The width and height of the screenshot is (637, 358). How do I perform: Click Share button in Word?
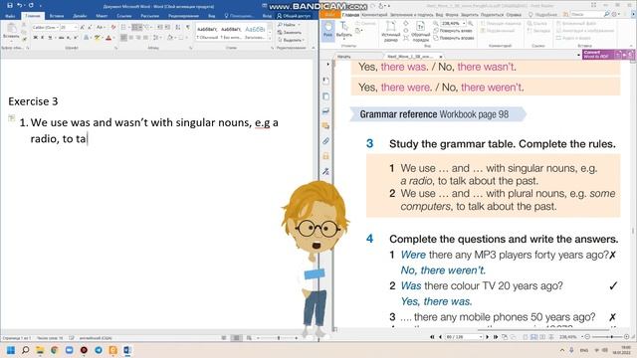click(x=294, y=16)
